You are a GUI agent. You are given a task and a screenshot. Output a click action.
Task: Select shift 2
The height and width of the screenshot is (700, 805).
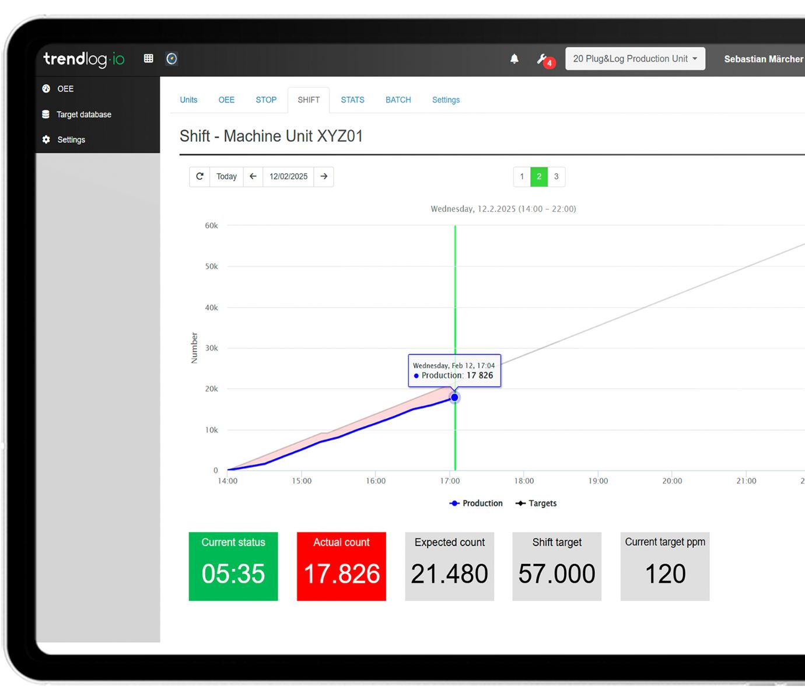pyautogui.click(x=539, y=176)
